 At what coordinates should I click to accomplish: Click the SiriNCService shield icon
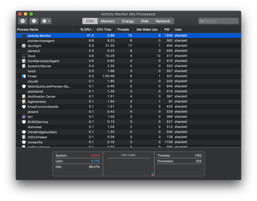pyautogui.click(x=24, y=122)
